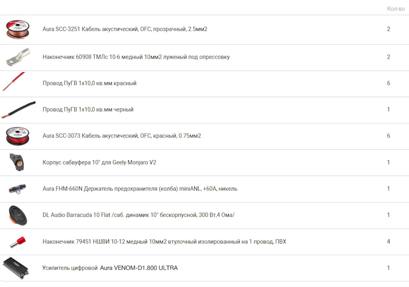Click the Aura VENOM amplifier thumbnail
Viewport: 409px width, 287px height.
point(16,268)
